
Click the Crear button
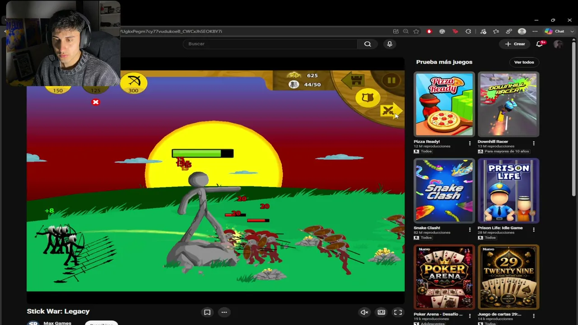[x=515, y=44]
